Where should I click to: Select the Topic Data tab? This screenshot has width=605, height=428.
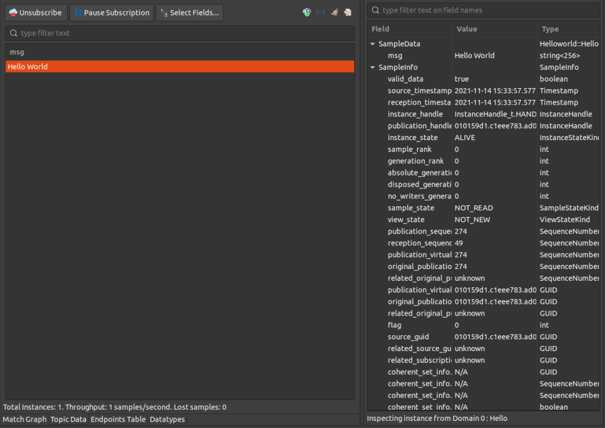(x=68, y=419)
